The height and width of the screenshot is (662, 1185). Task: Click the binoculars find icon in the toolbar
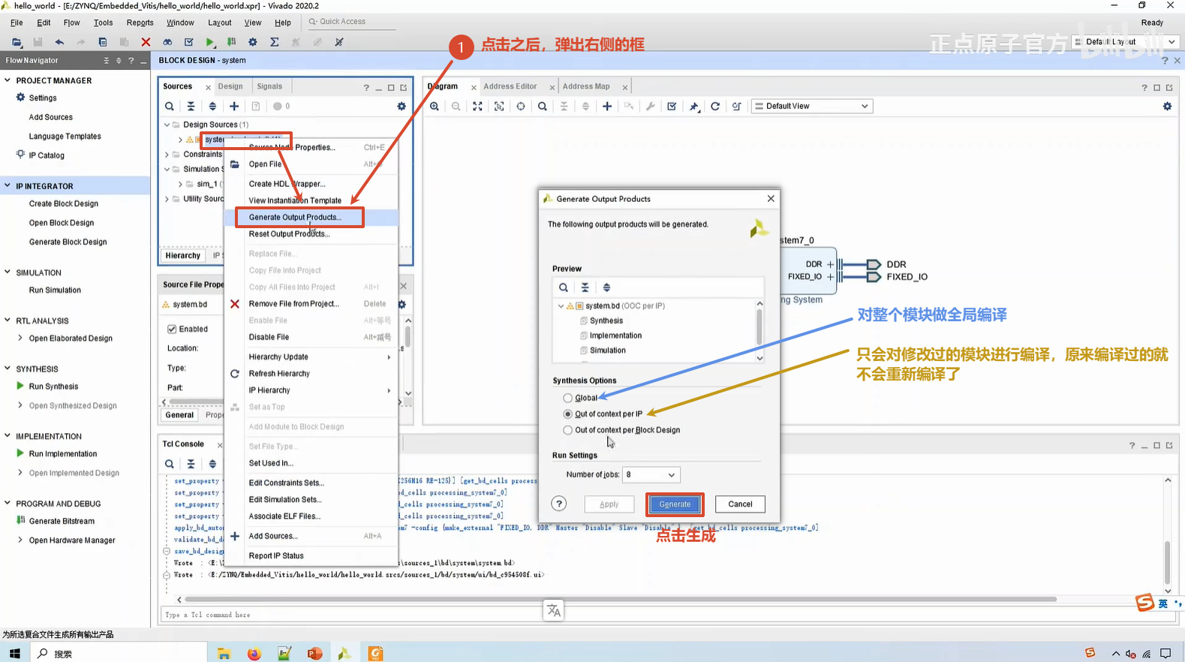pos(167,42)
